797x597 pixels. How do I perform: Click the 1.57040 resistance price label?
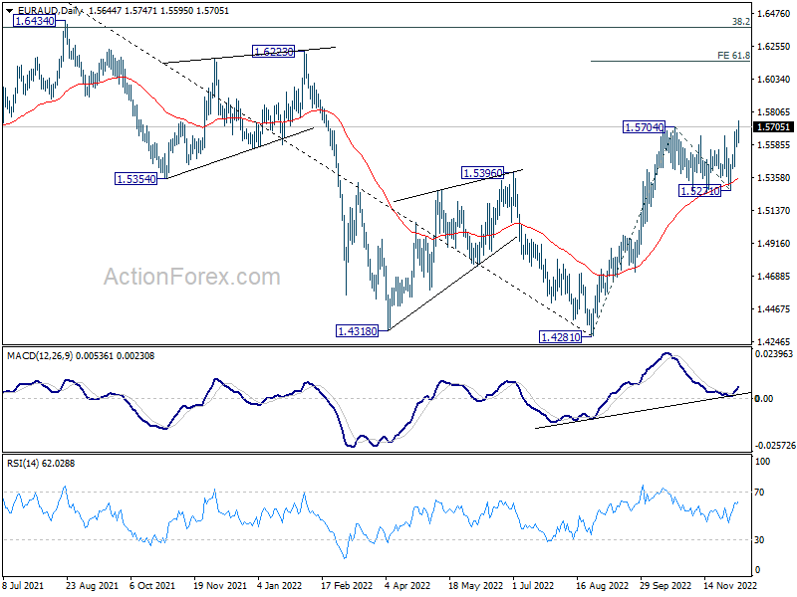tap(644, 127)
